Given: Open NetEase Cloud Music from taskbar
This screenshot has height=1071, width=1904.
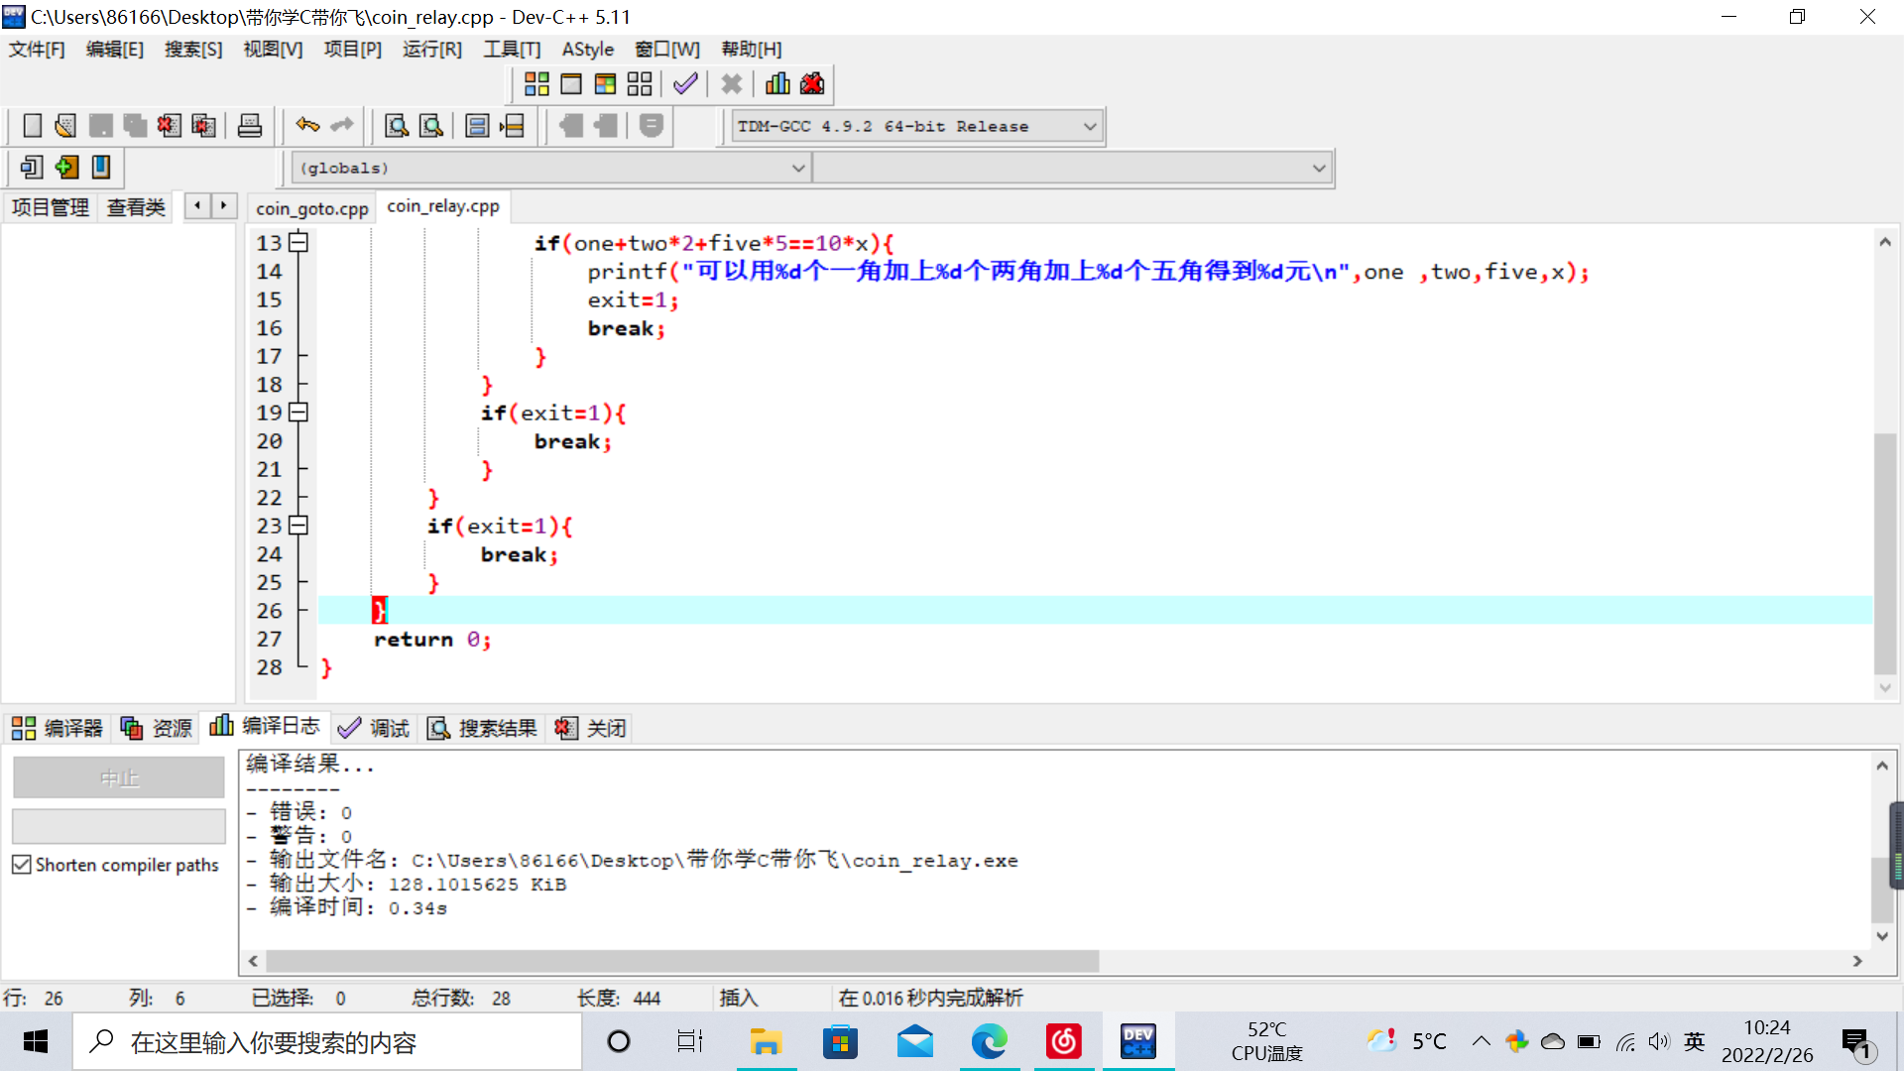Looking at the screenshot, I should coord(1063,1041).
